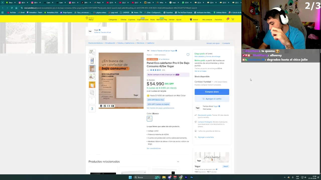Open the Estufas y Calefactores breadcrumb

pyautogui.click(x=126, y=43)
